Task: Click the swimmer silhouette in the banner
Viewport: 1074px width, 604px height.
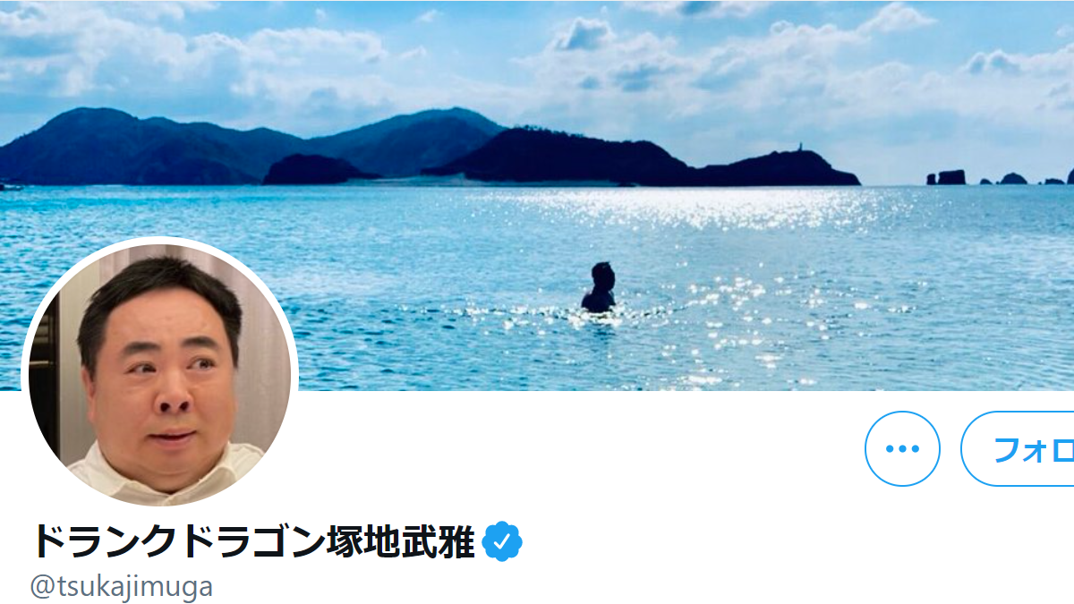Action: point(599,288)
